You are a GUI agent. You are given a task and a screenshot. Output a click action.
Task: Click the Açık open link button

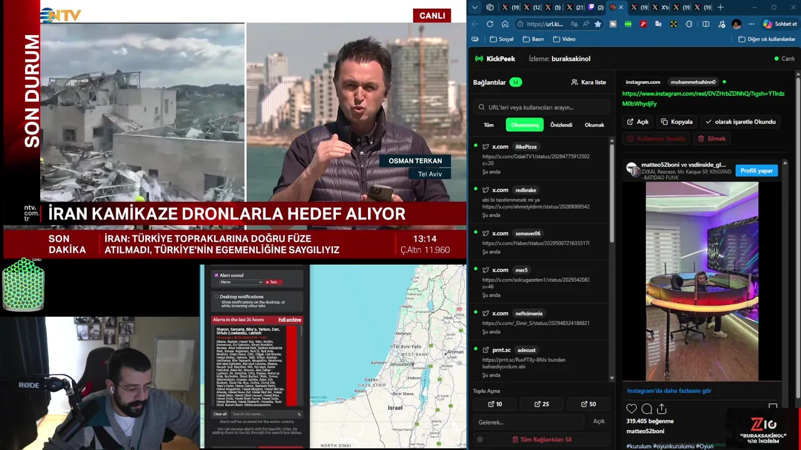(638, 122)
